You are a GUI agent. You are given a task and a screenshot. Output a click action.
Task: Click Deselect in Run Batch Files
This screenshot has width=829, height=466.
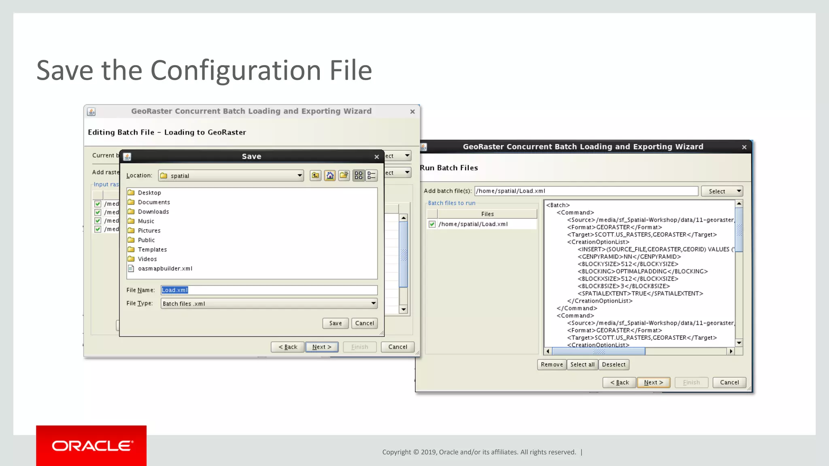point(614,364)
